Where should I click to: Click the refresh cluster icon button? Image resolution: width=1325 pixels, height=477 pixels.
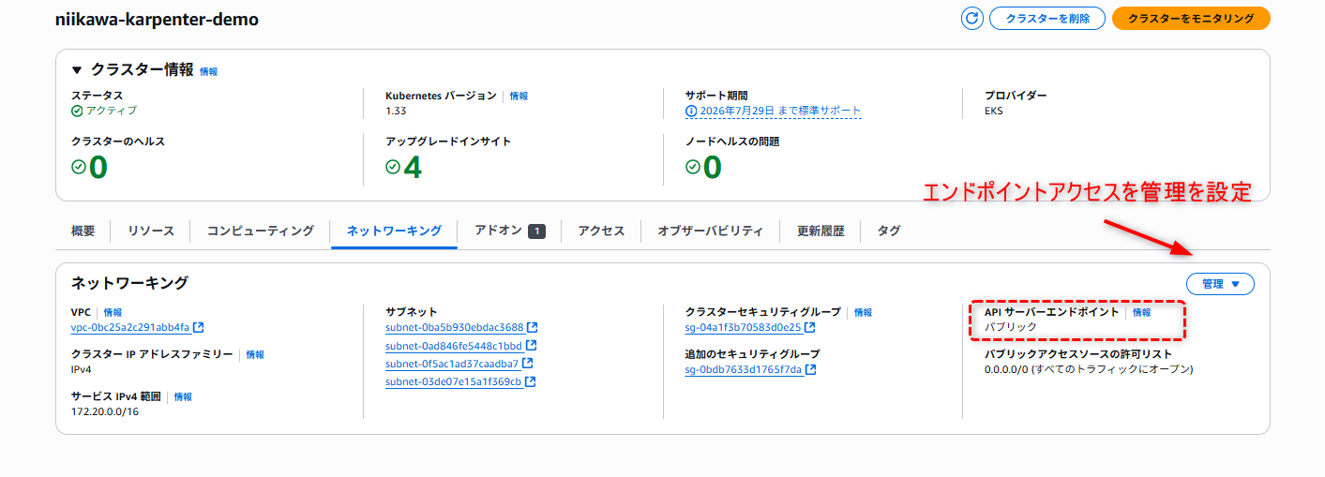972,18
